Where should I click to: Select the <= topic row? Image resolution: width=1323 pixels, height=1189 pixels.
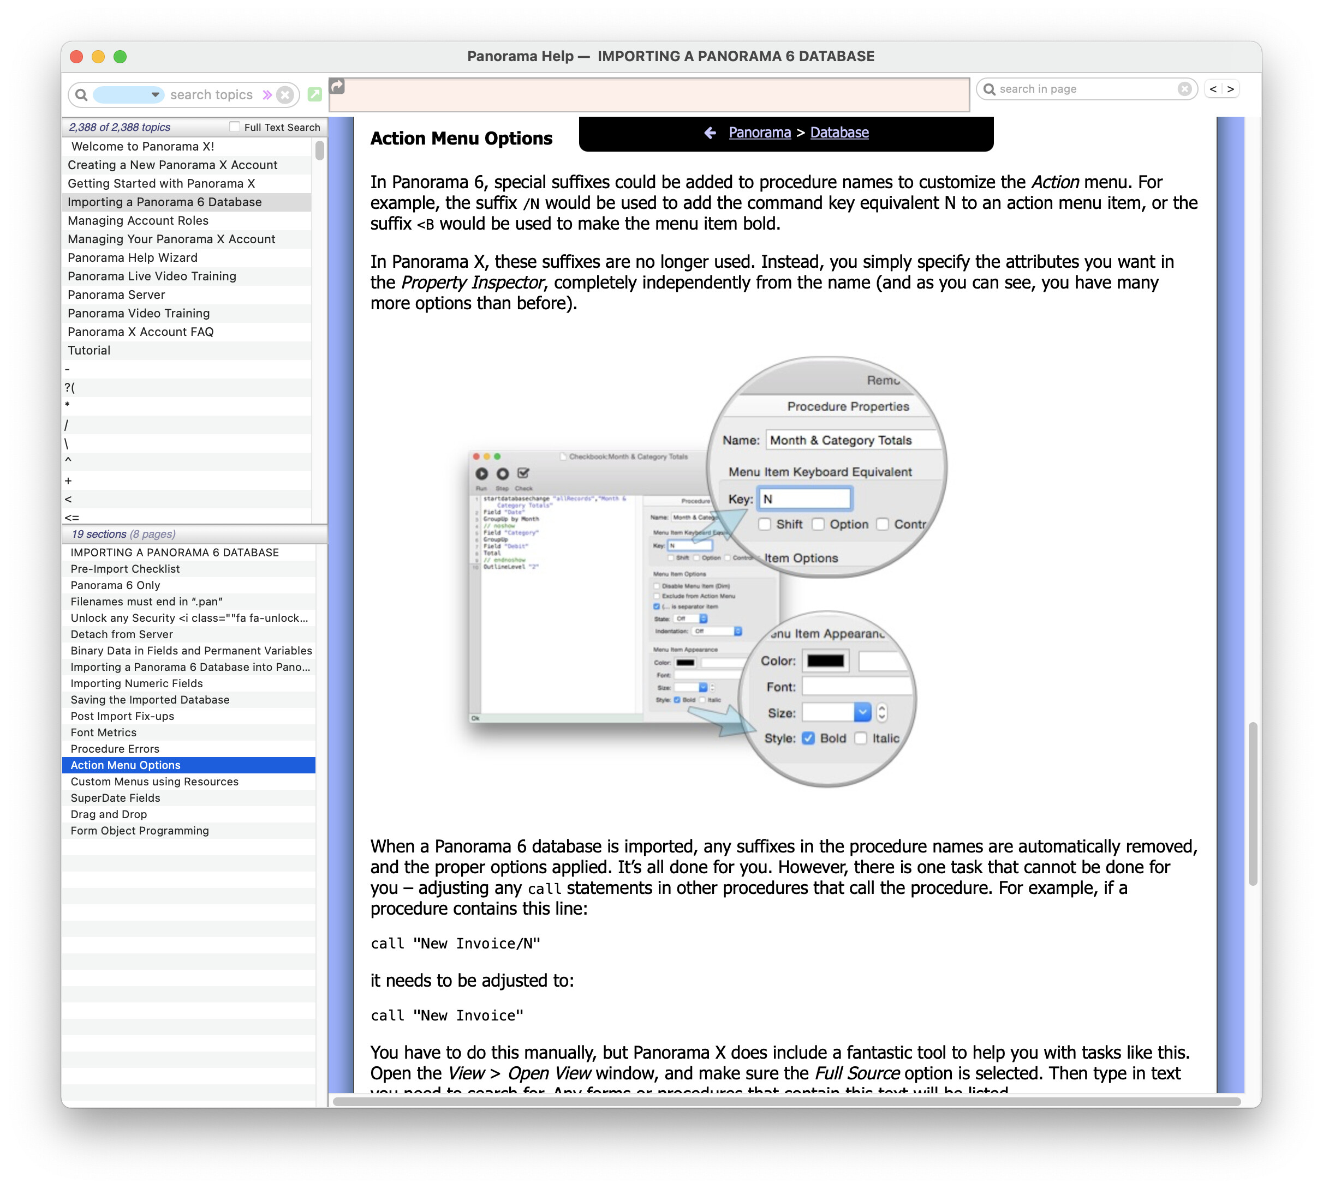click(187, 518)
